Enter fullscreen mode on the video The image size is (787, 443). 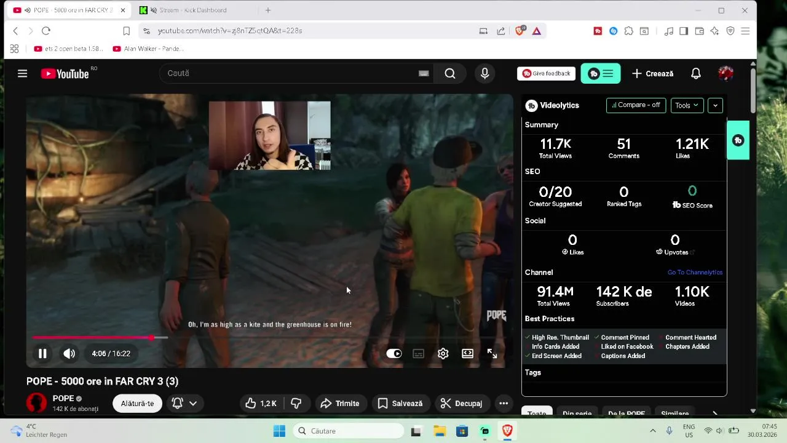point(492,353)
